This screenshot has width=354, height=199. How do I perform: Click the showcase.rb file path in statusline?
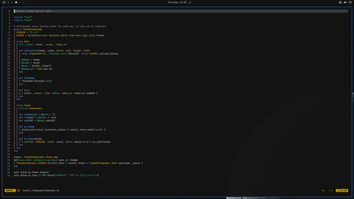tap(40, 190)
